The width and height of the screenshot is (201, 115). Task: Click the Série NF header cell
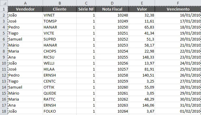pyautogui.click(x=86, y=9)
